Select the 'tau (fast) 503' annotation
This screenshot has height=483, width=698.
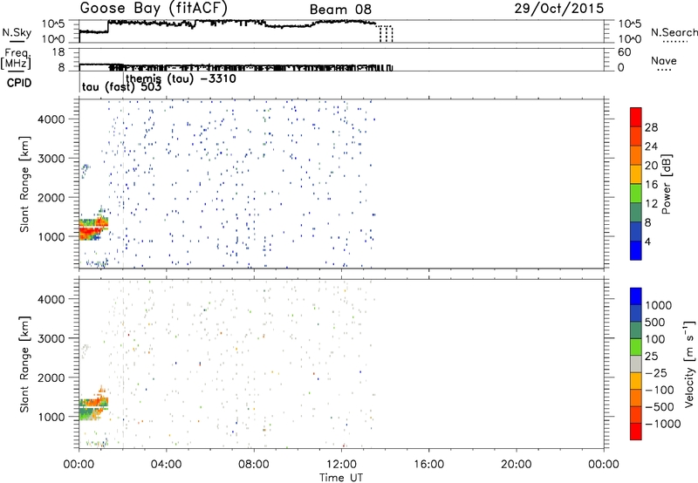coord(121,87)
